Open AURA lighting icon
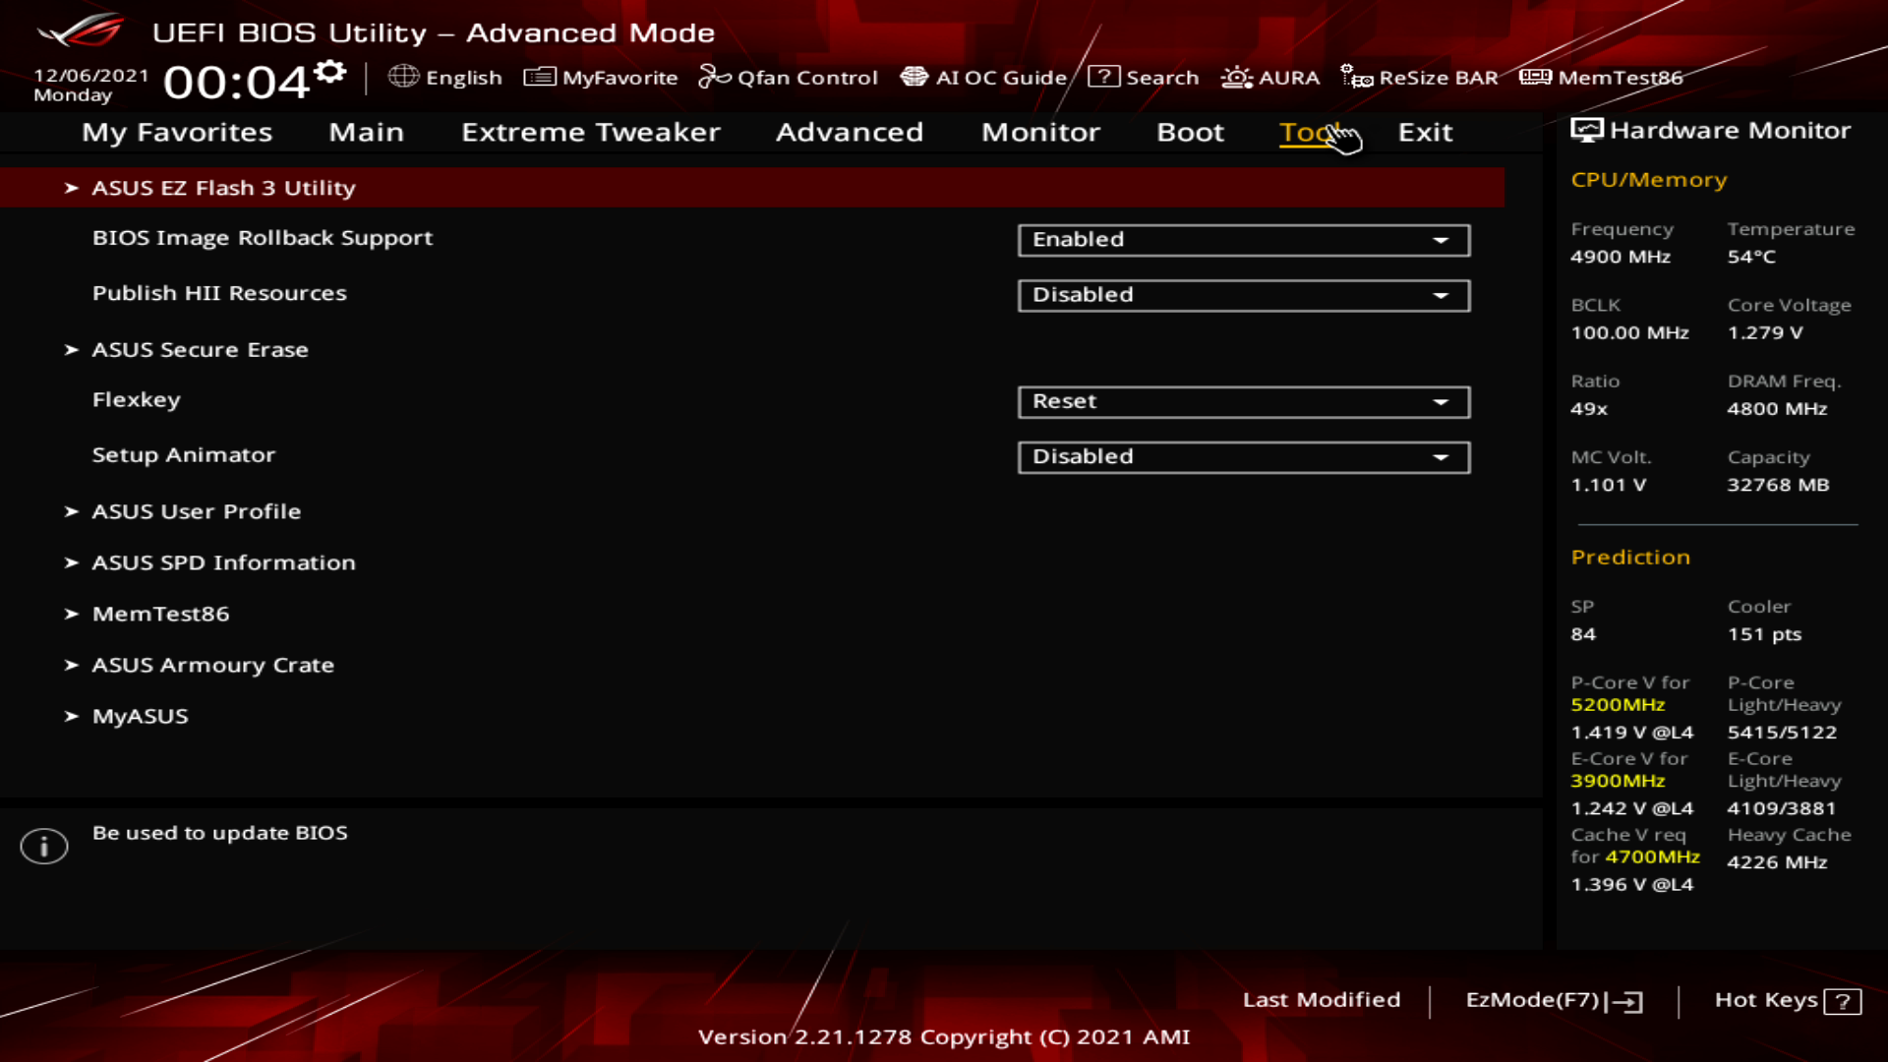Image resolution: width=1888 pixels, height=1062 pixels. 1236,77
